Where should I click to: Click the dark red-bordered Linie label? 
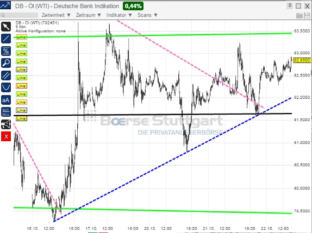coord(21,86)
